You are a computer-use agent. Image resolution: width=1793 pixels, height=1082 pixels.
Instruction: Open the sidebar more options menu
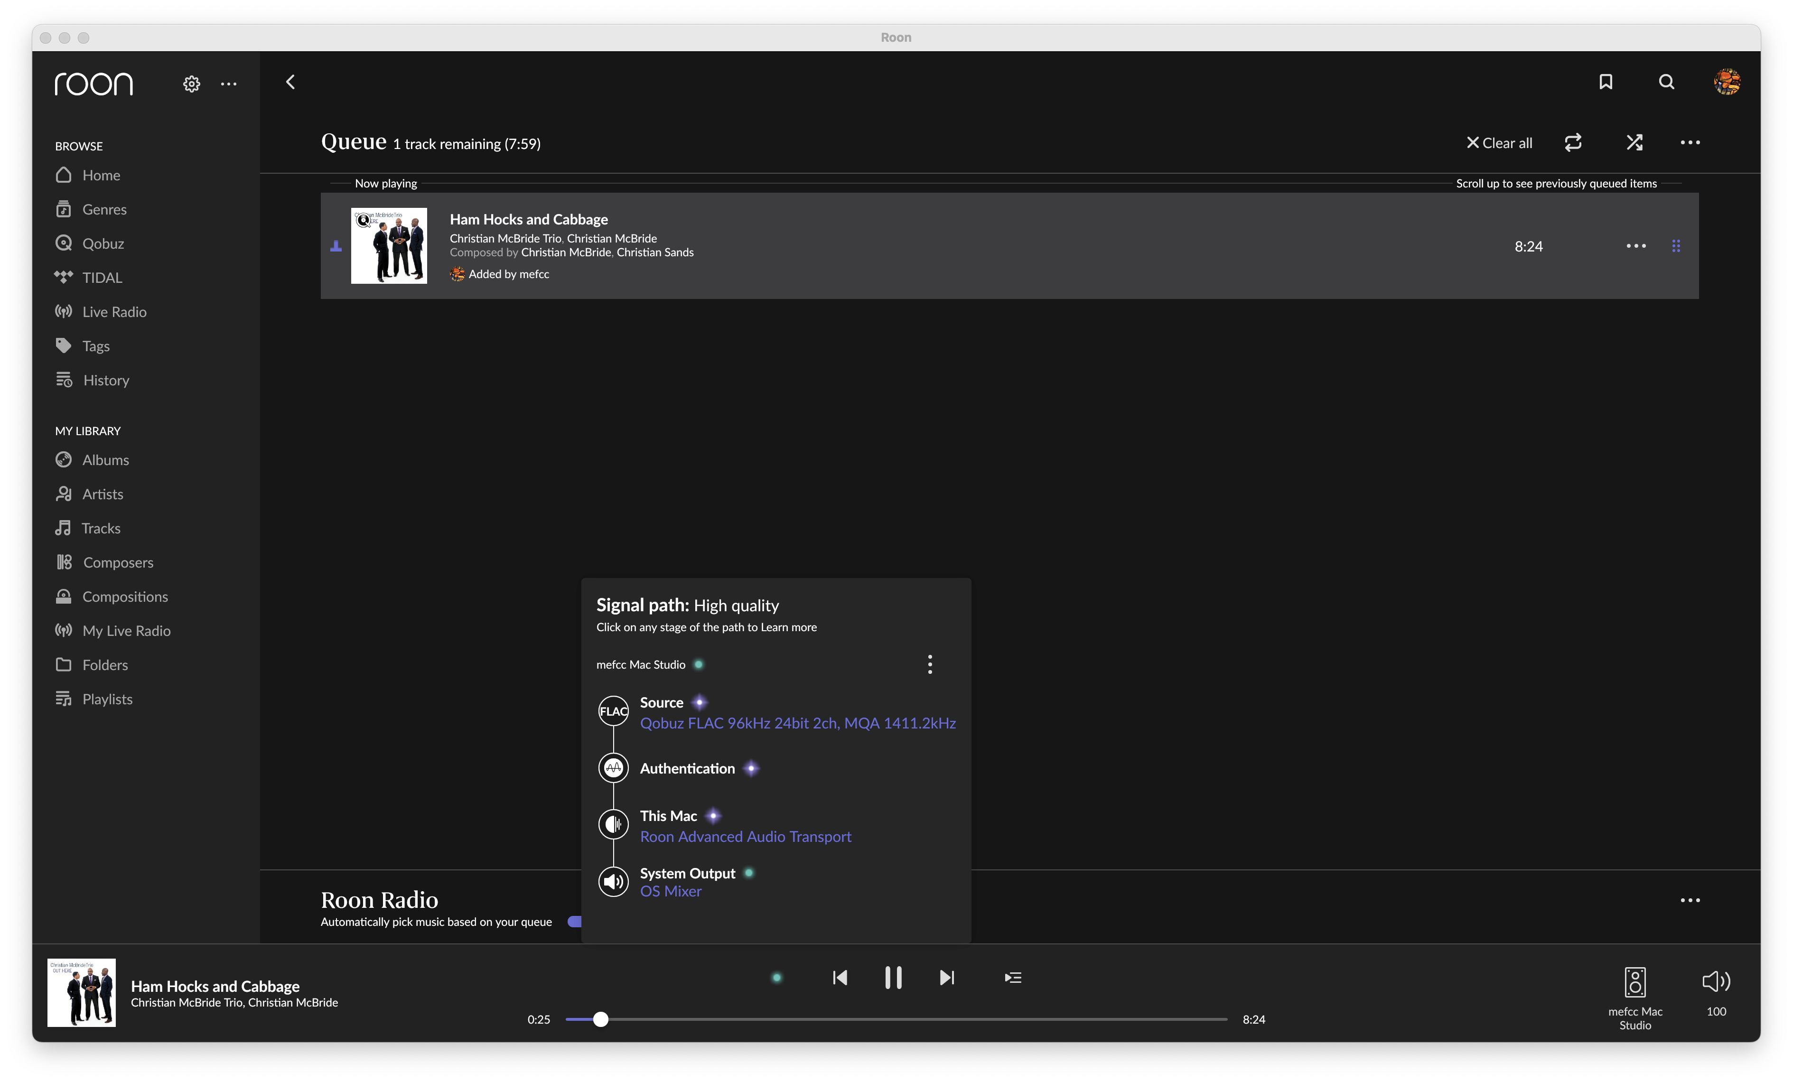point(228,84)
